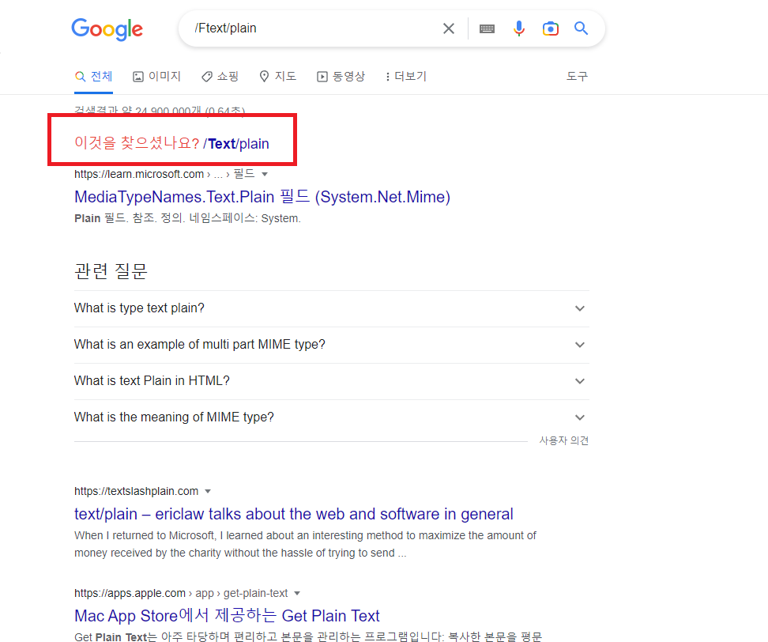Open text/plain – ericlaw talks result

[x=294, y=514]
